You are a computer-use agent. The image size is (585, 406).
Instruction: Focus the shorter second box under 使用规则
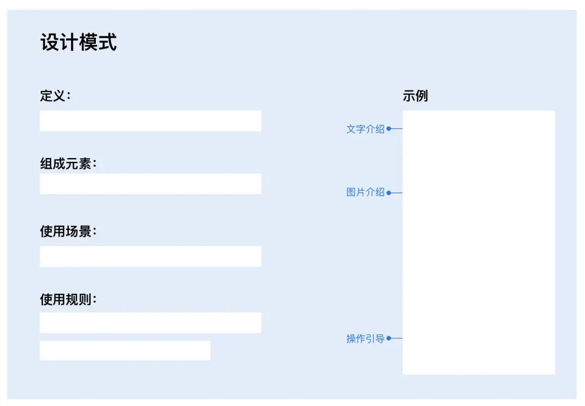coord(125,350)
